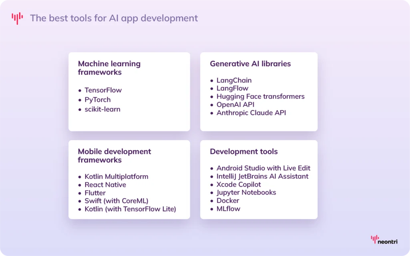Open the LangChain entry

pos(235,80)
